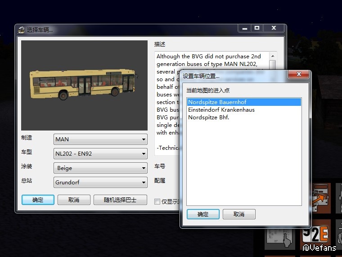The width and height of the screenshot is (342, 257).
Task: Open the Grundorf depot dropdown
Action: (100, 182)
